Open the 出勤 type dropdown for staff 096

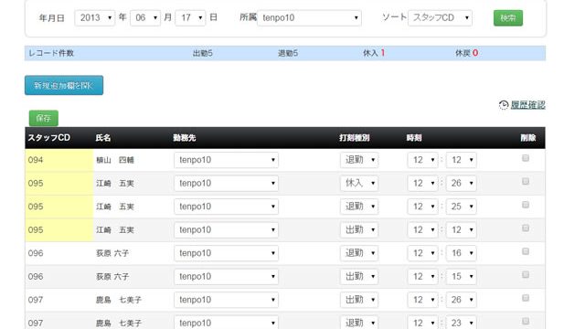click(x=359, y=276)
